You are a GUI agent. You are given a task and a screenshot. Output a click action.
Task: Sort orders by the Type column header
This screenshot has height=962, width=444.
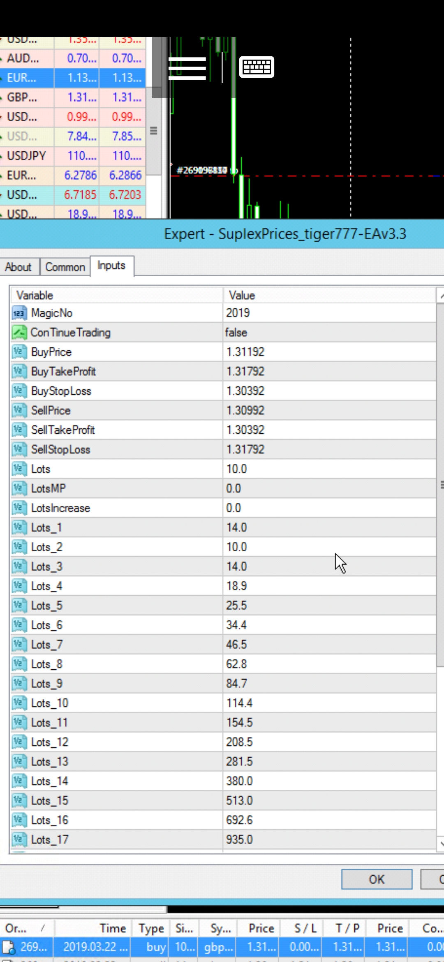[151, 928]
